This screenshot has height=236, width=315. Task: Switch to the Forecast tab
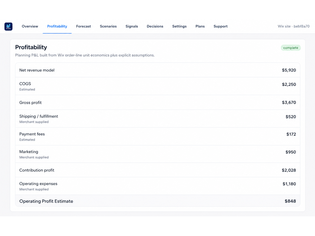coord(83,26)
